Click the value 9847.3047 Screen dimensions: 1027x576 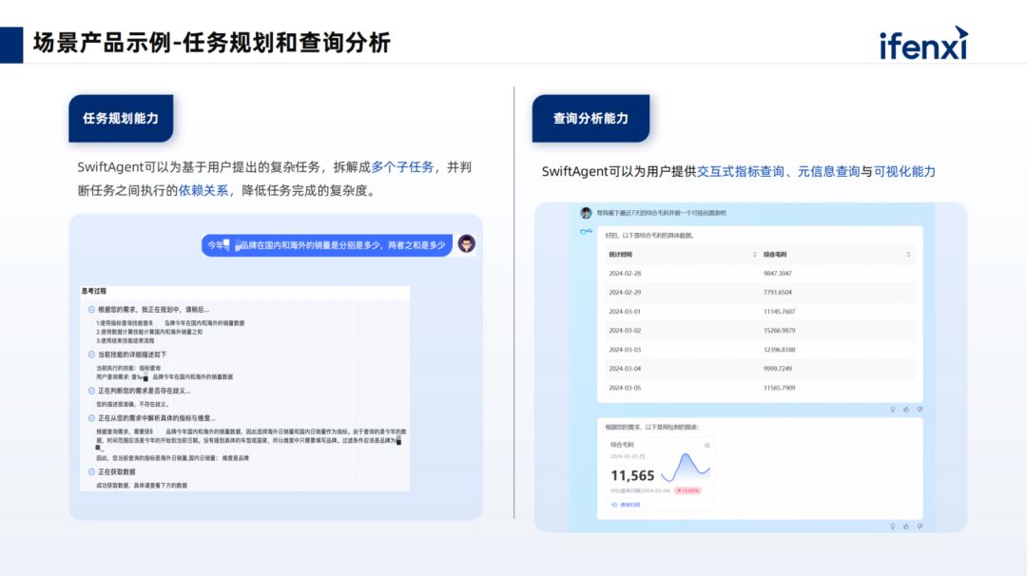point(778,274)
